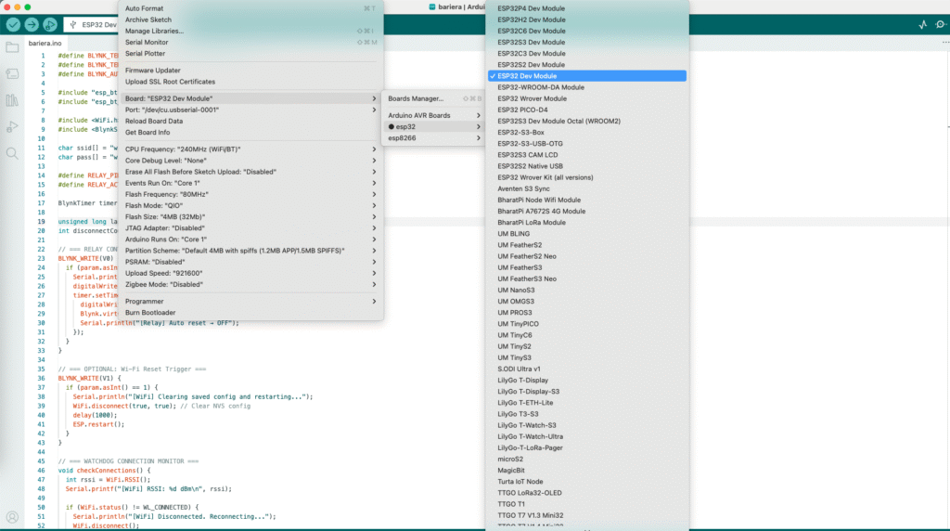Pick LilyGo T-Display-S3 board
The image size is (950, 531).
point(587,392)
